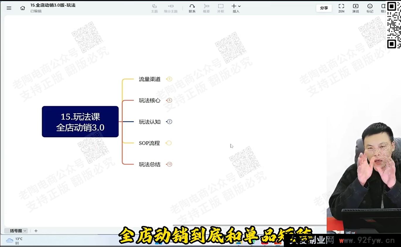Image resolution: width=401 pixels, height=247 pixels.
Task: Open the hamburger menu
Action: pos(8,8)
